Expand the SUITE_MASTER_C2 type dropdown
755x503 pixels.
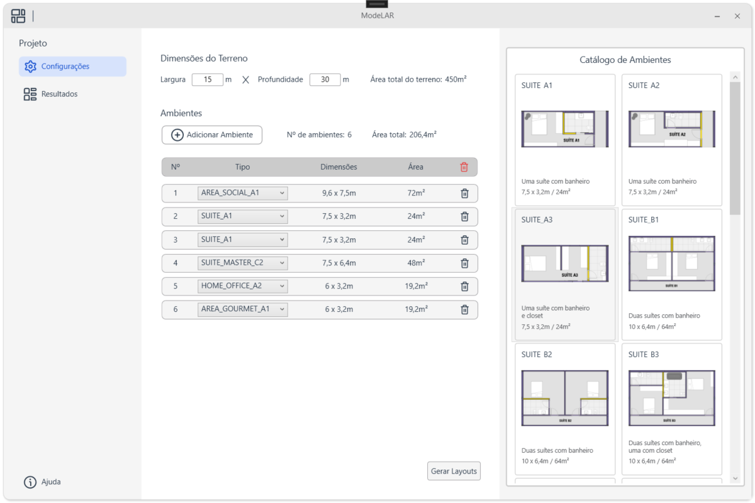[242, 263]
